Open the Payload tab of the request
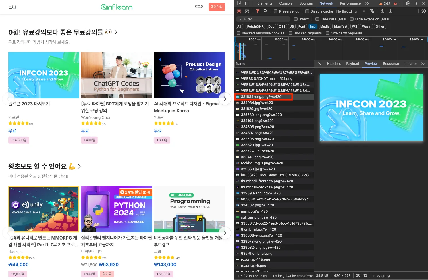428x280 pixels. tap(352, 64)
